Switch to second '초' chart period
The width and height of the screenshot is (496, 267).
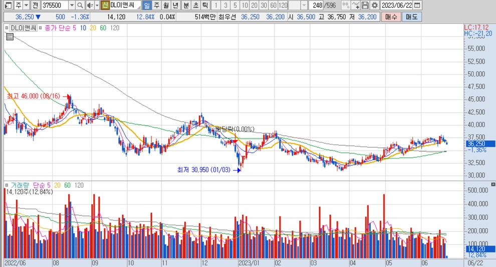pos(196,5)
